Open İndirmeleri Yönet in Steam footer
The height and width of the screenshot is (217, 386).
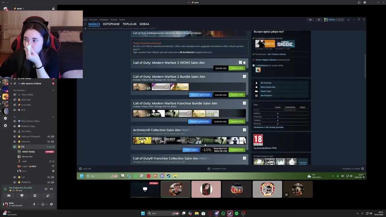pos(217,169)
